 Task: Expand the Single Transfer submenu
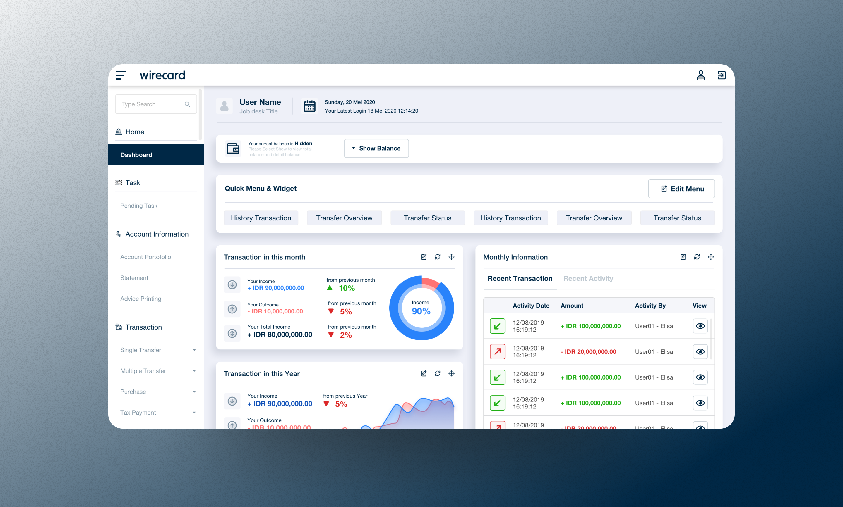(194, 350)
